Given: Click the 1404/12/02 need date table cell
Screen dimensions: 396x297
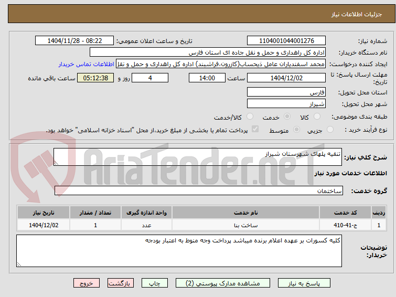Looking at the screenshot, I should point(44,225).
